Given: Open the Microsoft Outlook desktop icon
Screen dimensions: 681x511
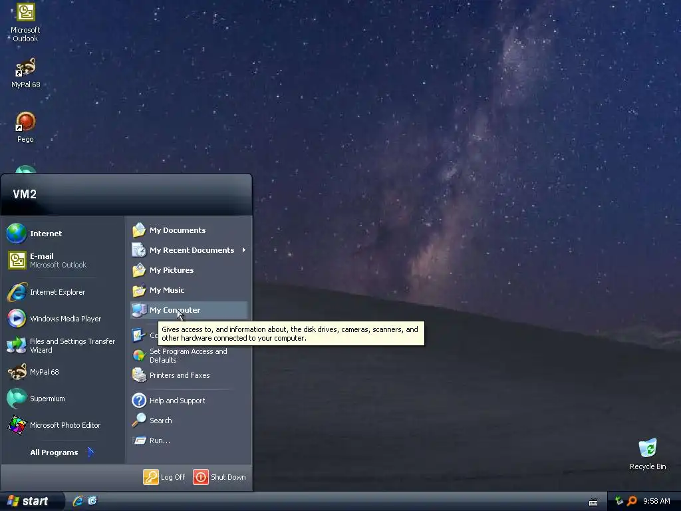Looking at the screenshot, I should pyautogui.click(x=25, y=23).
